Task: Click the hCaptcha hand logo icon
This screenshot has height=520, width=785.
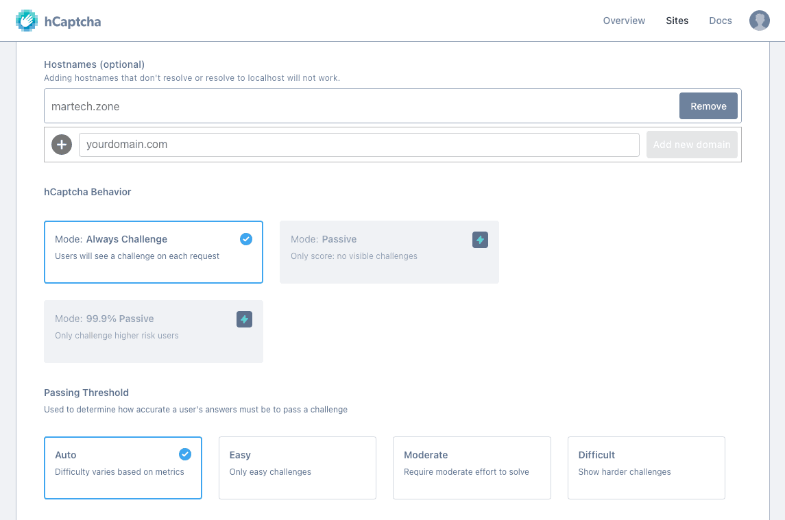Action: 27,21
